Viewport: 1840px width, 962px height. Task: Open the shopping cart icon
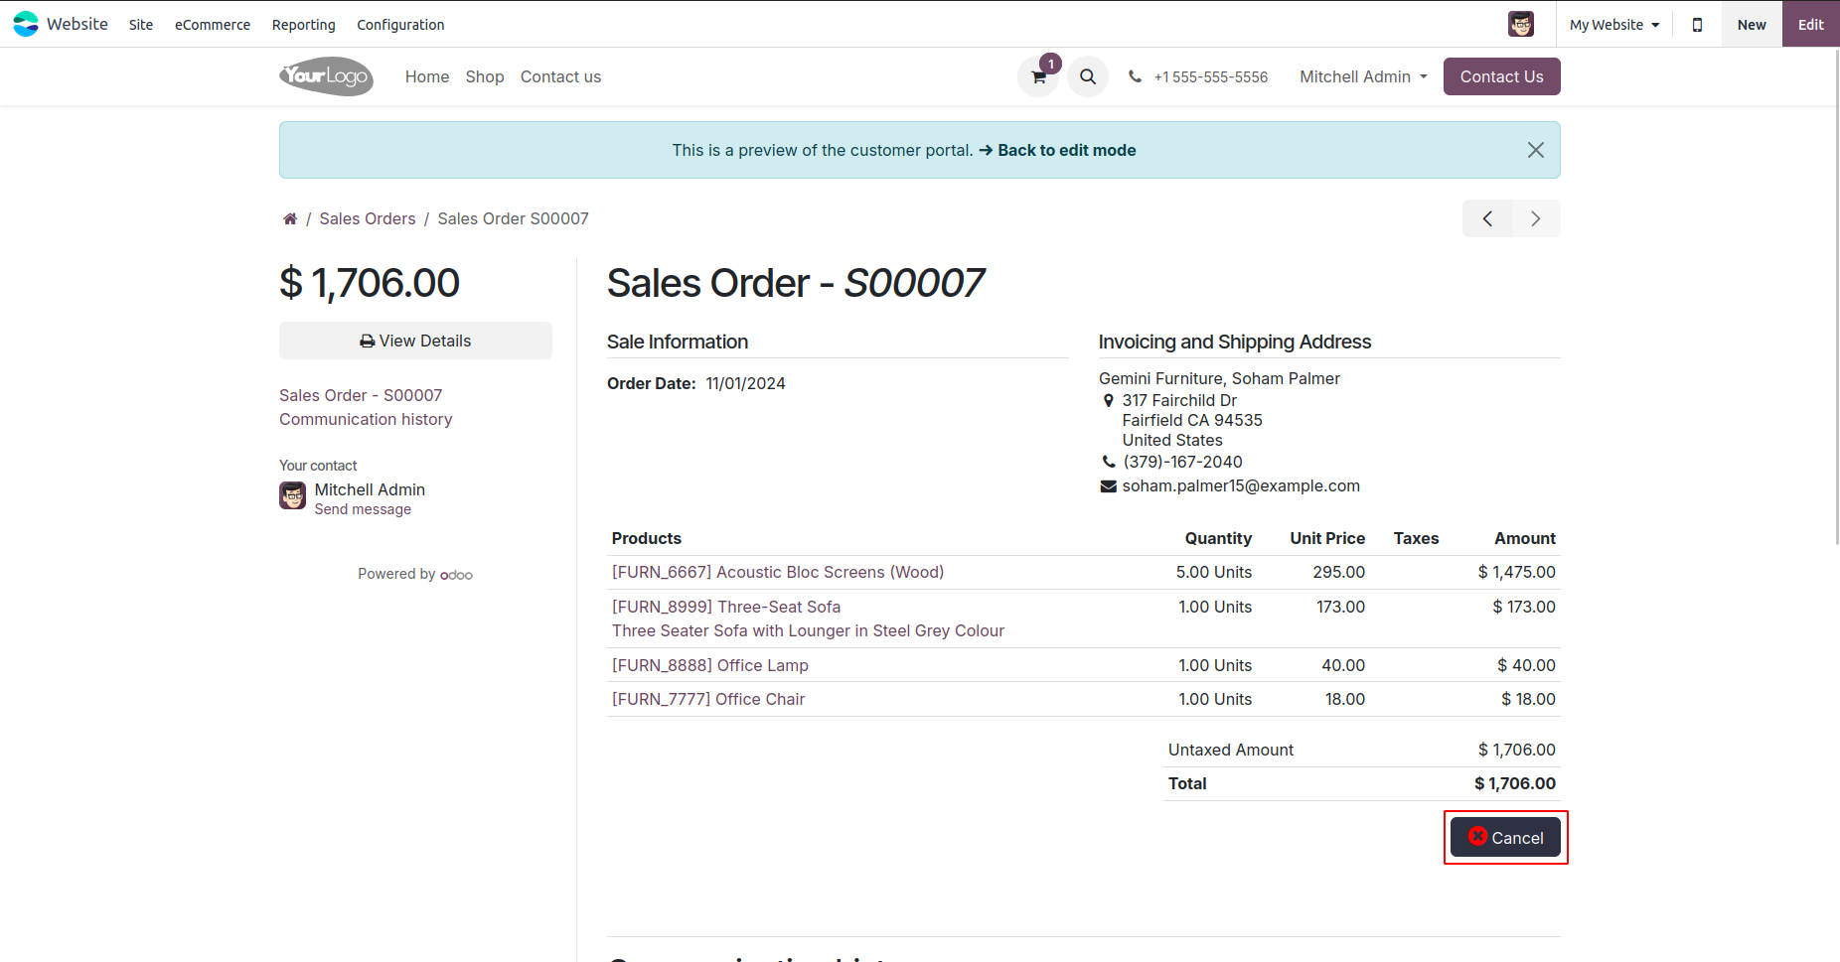coord(1038,77)
